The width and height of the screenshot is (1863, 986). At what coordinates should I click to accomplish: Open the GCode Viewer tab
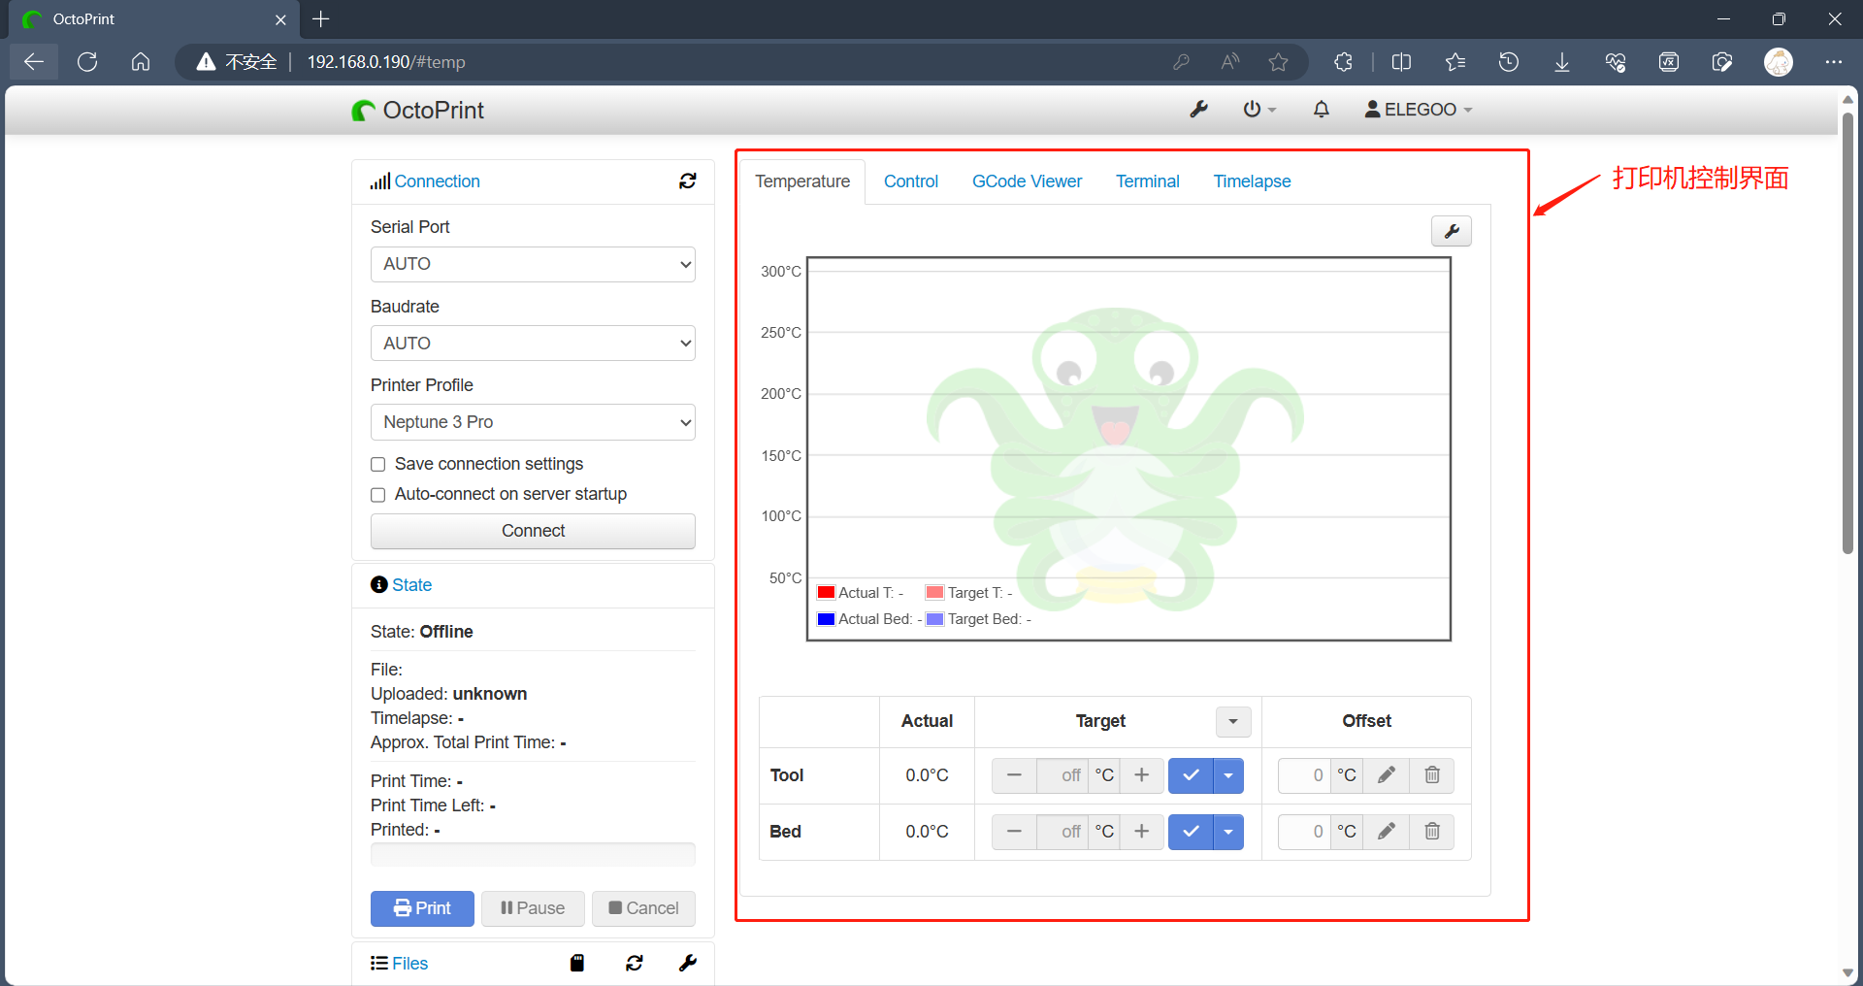coord(1027,181)
